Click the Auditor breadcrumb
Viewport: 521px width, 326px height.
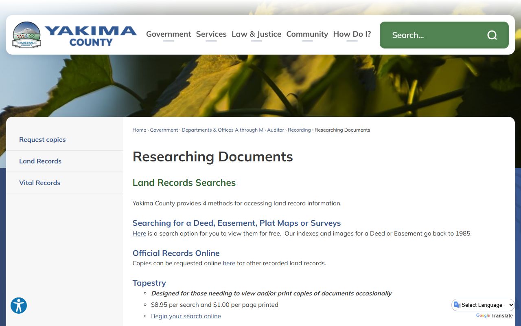pyautogui.click(x=276, y=130)
